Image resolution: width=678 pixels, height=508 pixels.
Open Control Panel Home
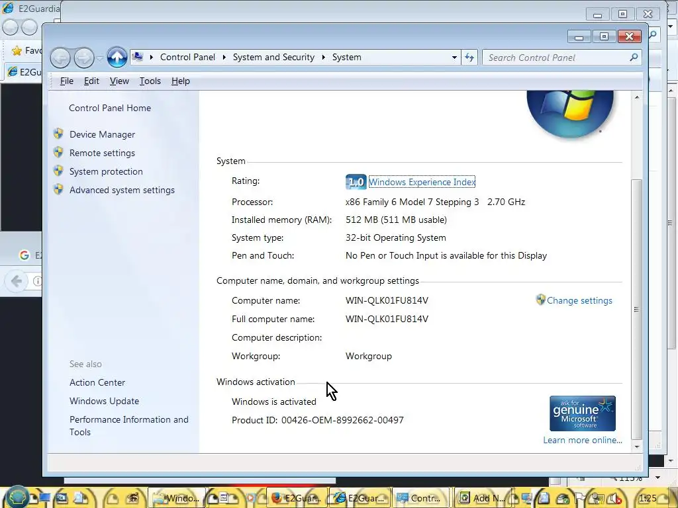click(x=110, y=108)
